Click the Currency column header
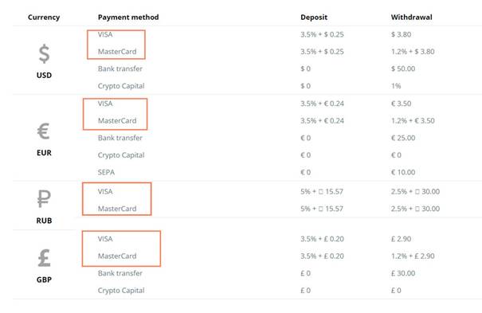The height and width of the screenshot is (313, 482). (x=44, y=18)
